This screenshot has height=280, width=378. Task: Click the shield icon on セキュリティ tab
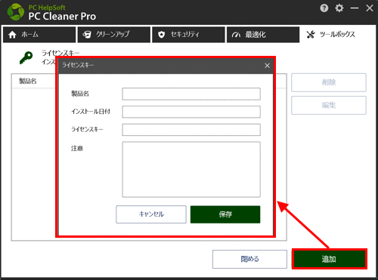click(x=161, y=35)
